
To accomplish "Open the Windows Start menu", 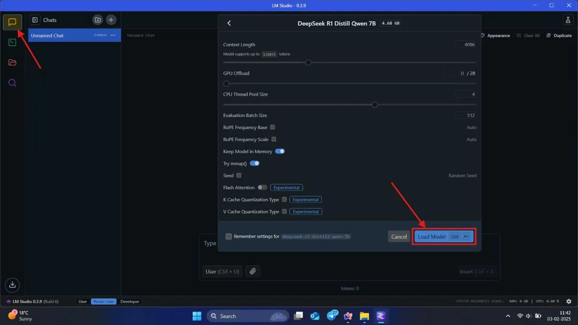I will pyautogui.click(x=197, y=316).
